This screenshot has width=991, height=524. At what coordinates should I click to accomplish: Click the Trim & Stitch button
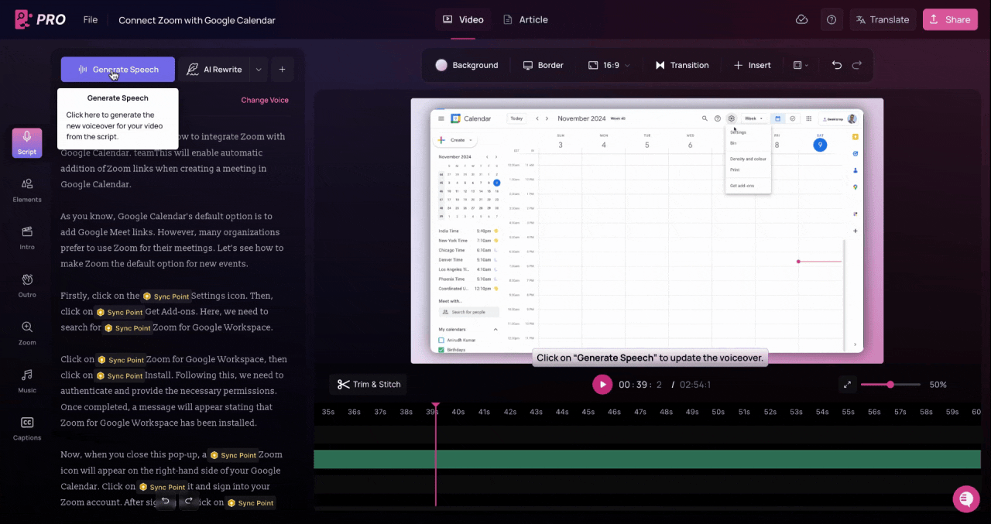tap(369, 384)
